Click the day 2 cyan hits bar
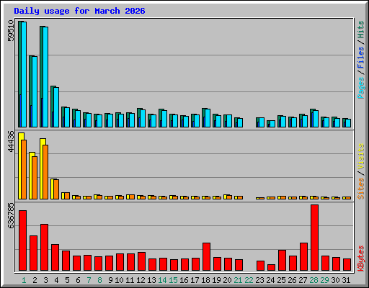This screenshot has width=369, height=288. click(35, 91)
